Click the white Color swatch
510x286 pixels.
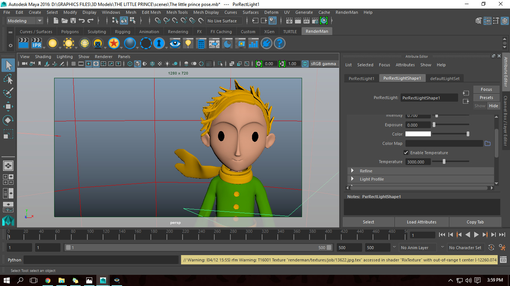(418, 134)
